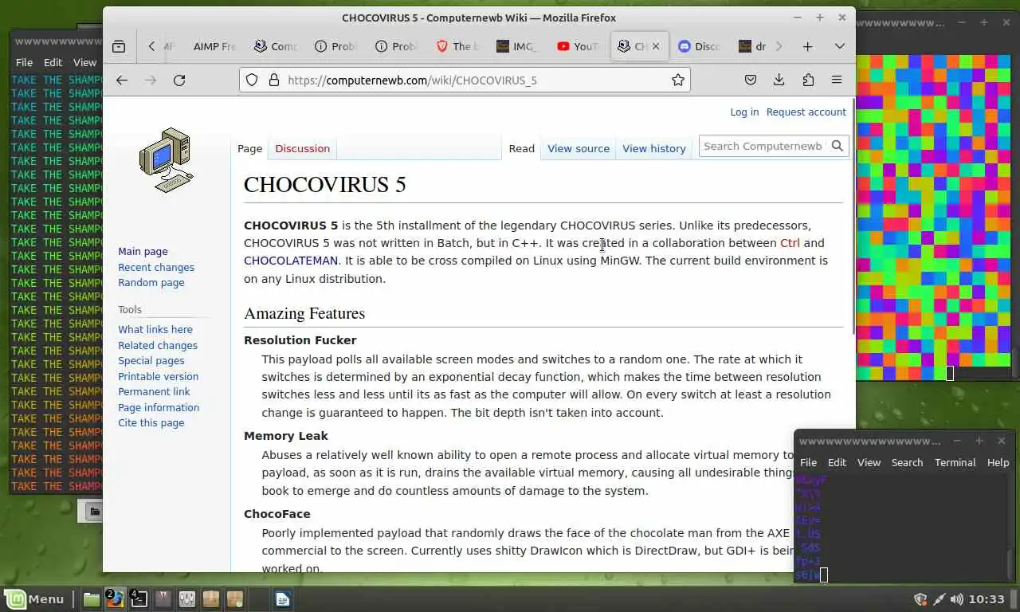Follow the Ctrl user link
This screenshot has width=1020, height=612.
tap(790, 243)
